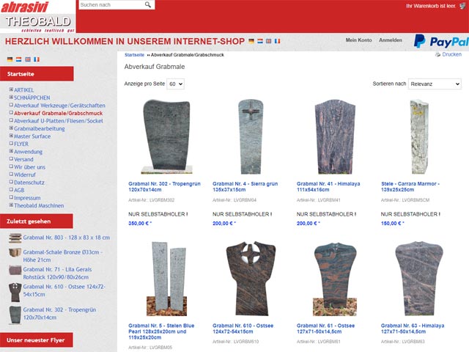Click the Startseite red button
Viewport: 469px width, 352px height.
pos(37,74)
